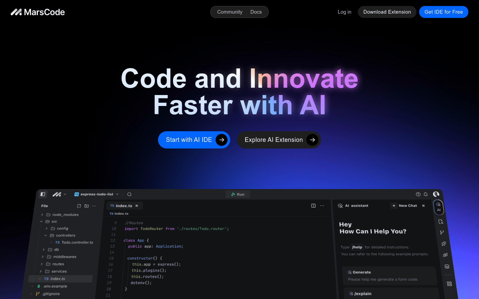Open Todo.controller.ts file
The image size is (479, 299).
coord(74,243)
